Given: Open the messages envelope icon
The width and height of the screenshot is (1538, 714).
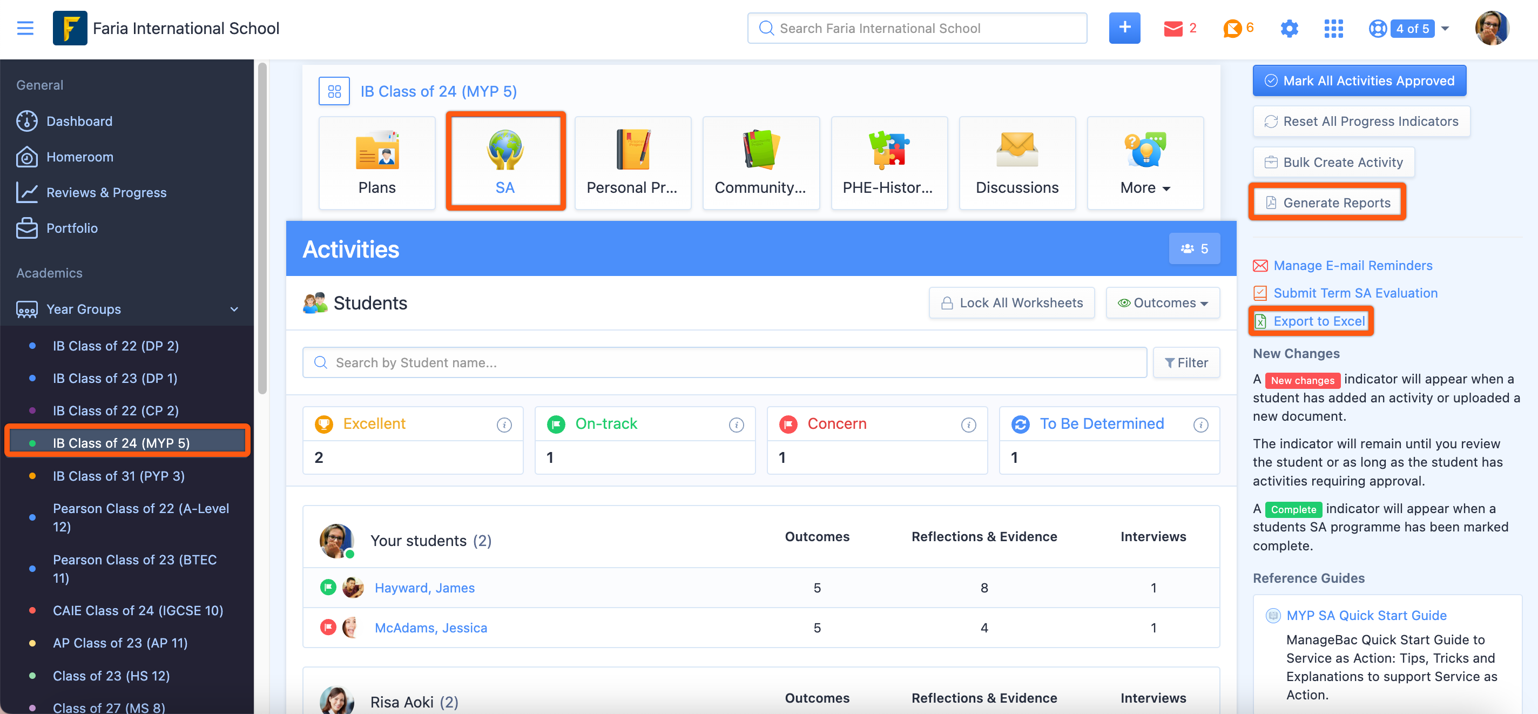Looking at the screenshot, I should coord(1172,28).
